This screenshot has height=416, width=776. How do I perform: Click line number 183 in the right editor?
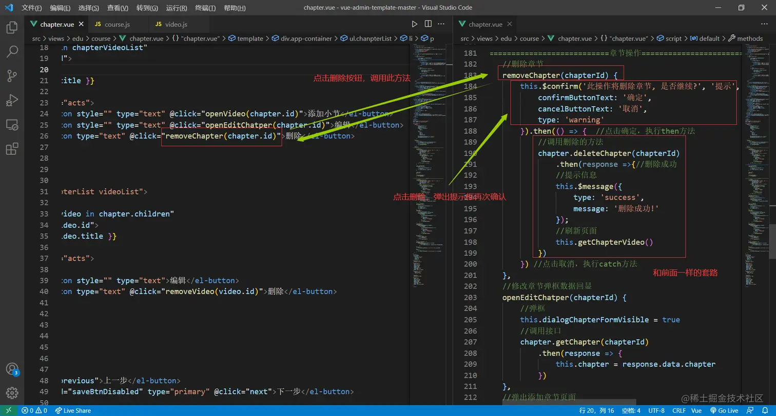coord(470,75)
